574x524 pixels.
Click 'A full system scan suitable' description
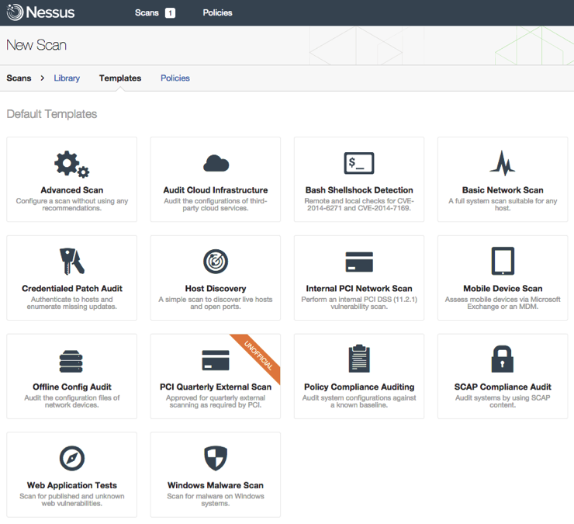(503, 204)
